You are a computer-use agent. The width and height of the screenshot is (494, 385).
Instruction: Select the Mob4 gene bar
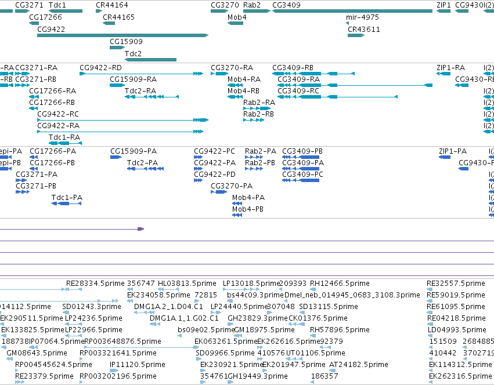point(235,23)
